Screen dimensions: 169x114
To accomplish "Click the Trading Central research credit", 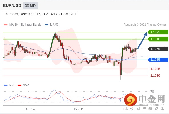I will click(145, 25).
